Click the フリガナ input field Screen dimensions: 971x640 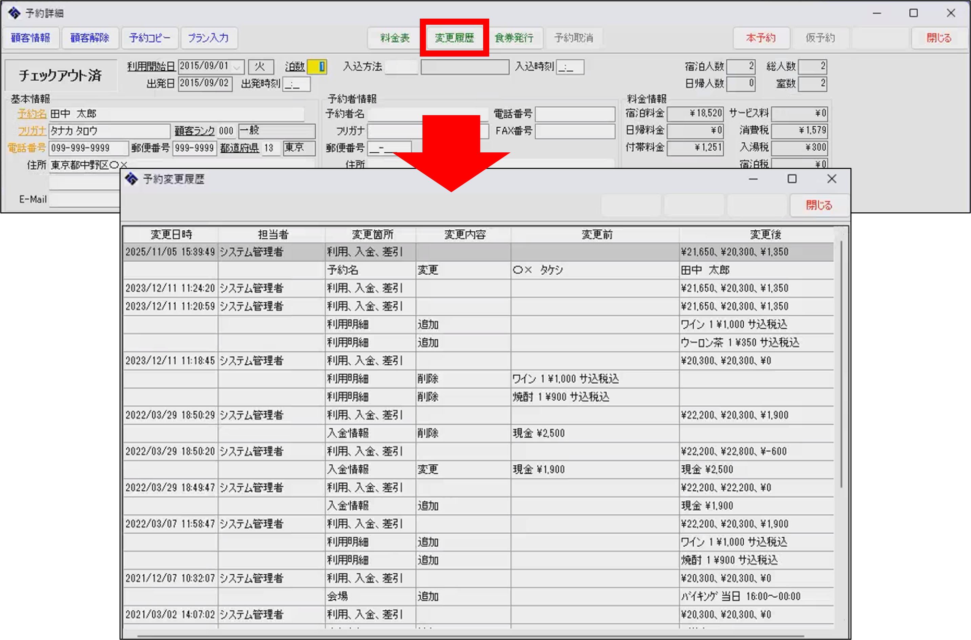[x=109, y=131]
